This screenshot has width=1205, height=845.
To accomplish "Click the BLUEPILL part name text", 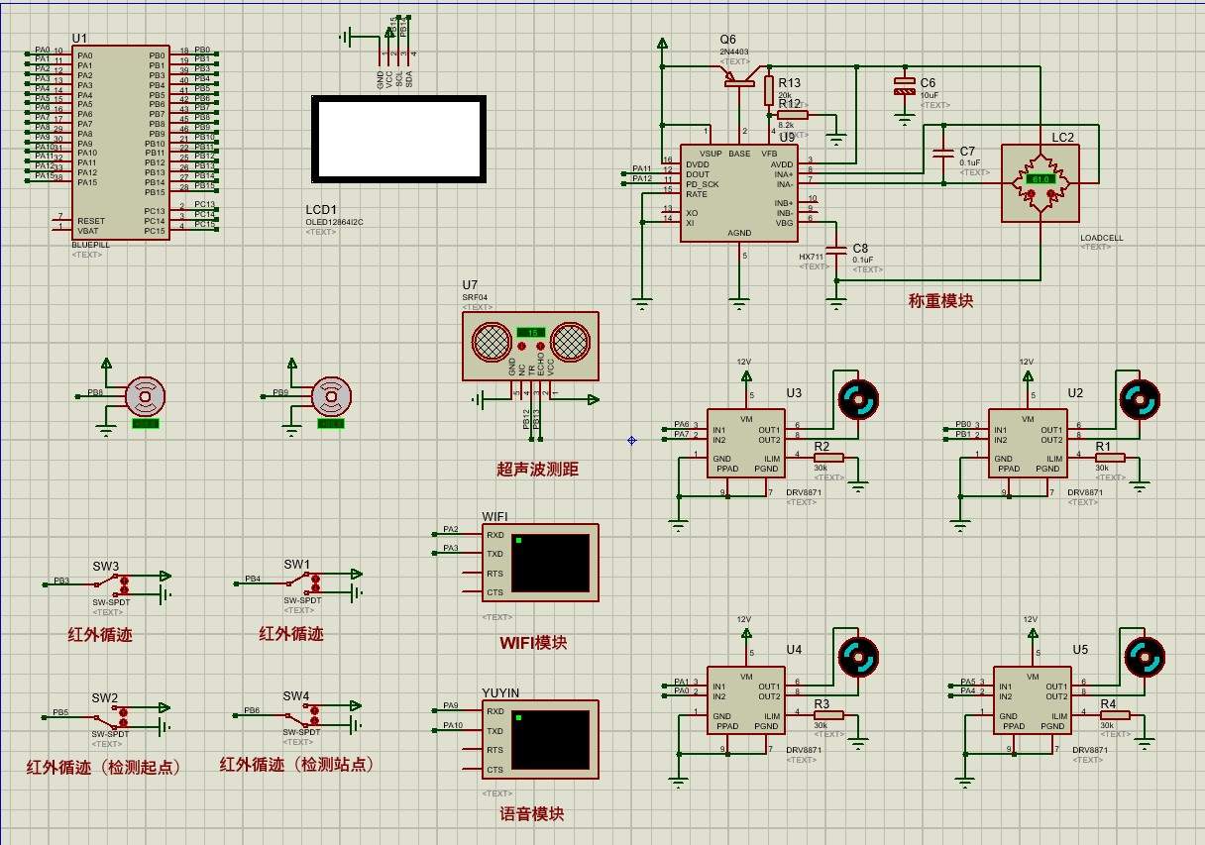I will coord(90,245).
